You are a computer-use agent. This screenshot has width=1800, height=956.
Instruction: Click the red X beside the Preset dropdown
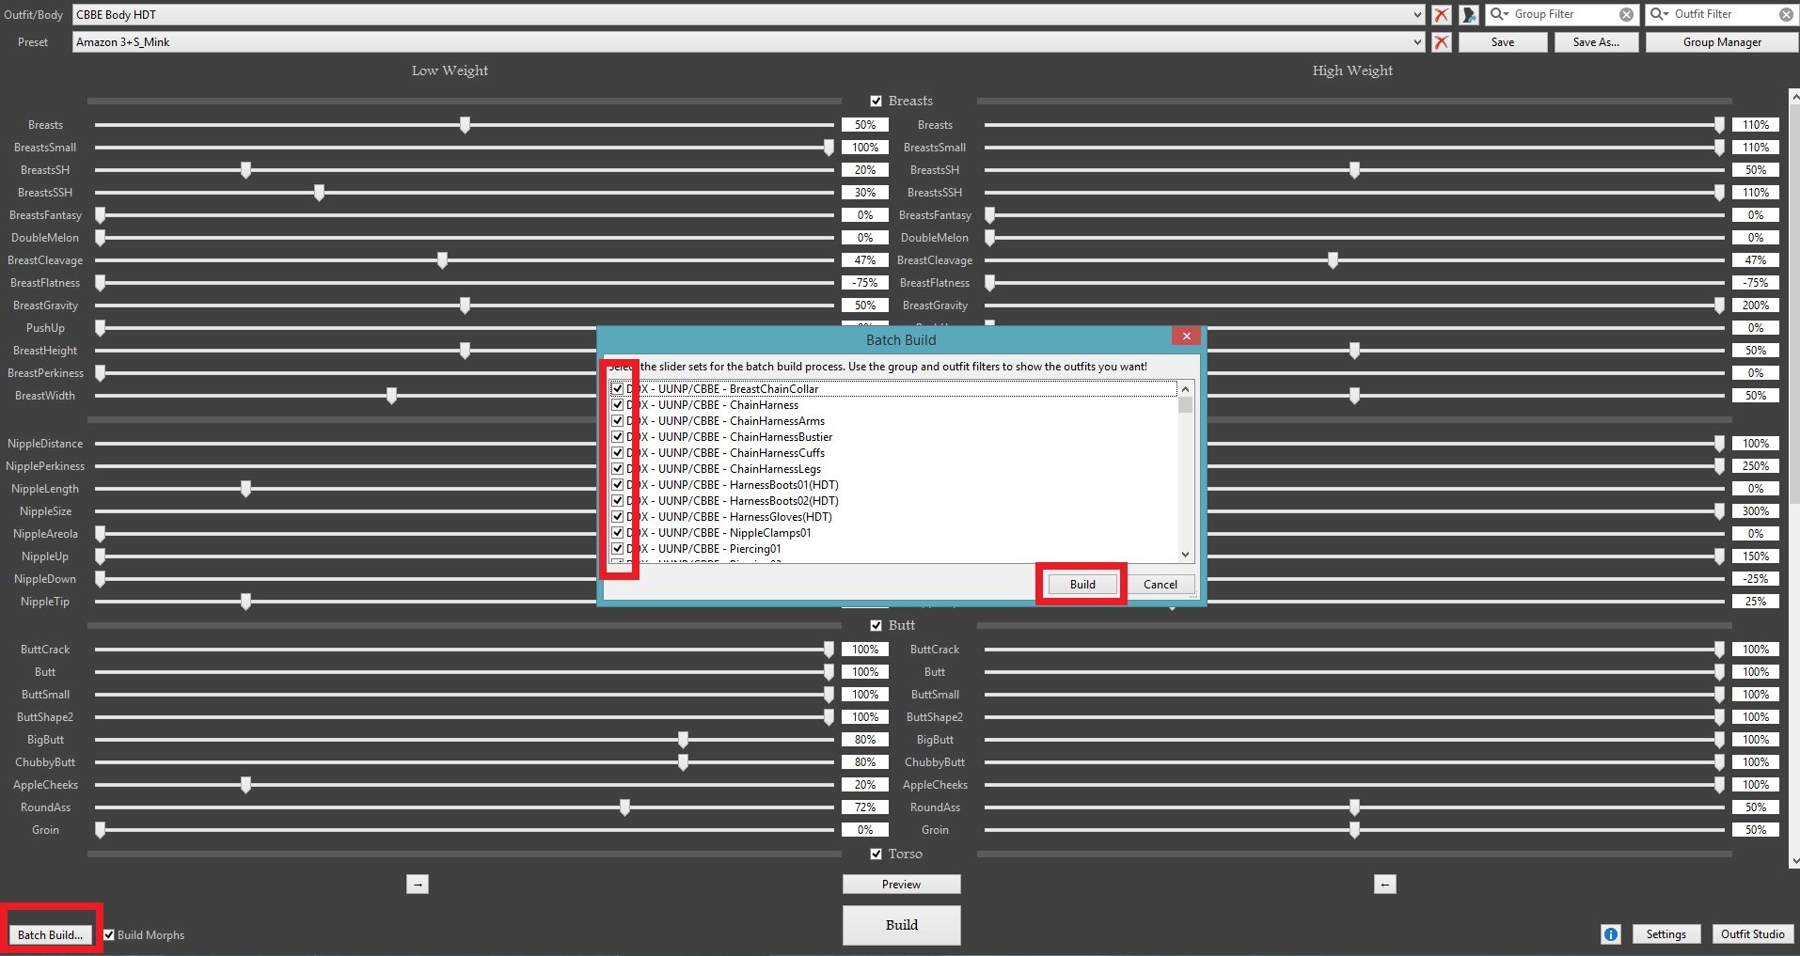1441,42
